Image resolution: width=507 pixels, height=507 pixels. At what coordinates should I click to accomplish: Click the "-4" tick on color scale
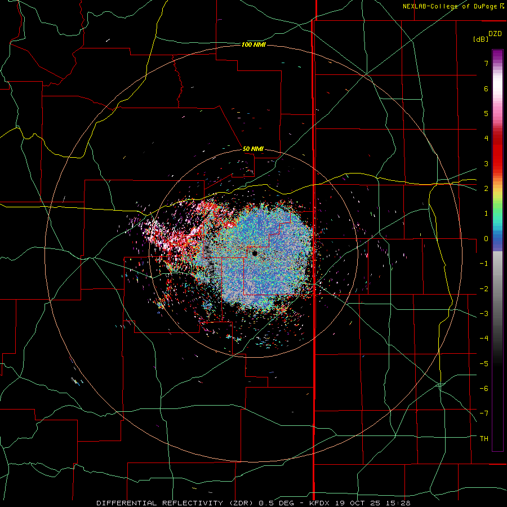pyautogui.click(x=484, y=339)
